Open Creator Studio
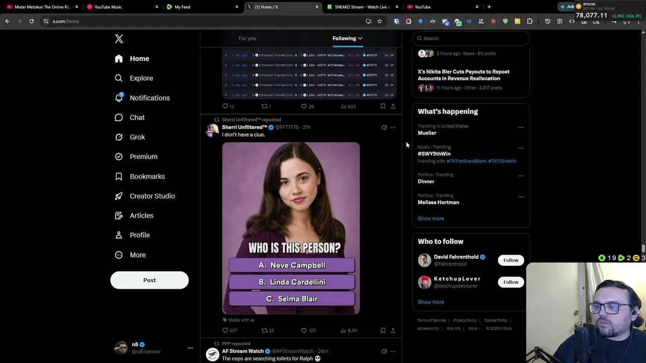This screenshot has height=363, width=646. tap(144, 196)
